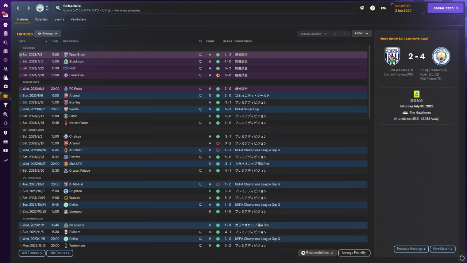Tick the selection circle for AC Milan fixture
Image resolution: width=467 pixels, height=263 pixels.
pyautogui.click(x=21, y=150)
